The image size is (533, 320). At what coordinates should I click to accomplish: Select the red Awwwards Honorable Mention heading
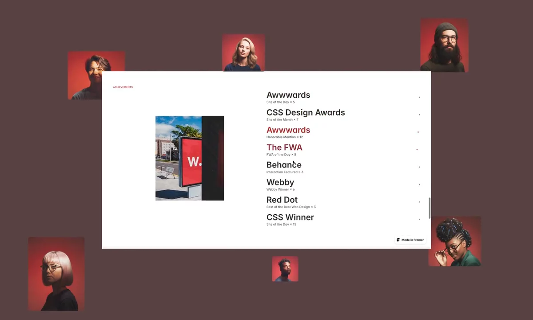[x=288, y=130]
